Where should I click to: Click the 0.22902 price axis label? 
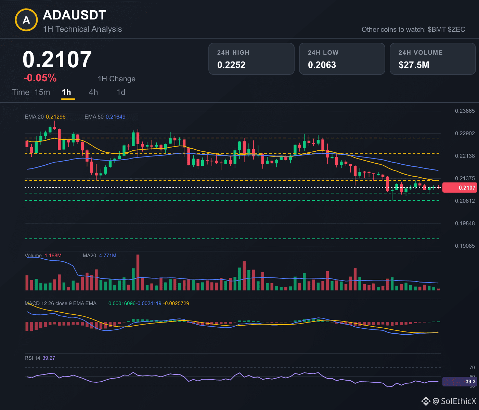point(465,134)
